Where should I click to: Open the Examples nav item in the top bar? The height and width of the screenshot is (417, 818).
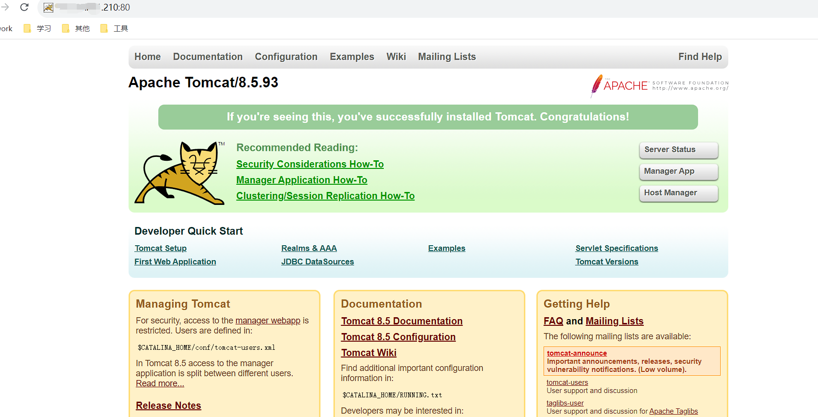(352, 57)
